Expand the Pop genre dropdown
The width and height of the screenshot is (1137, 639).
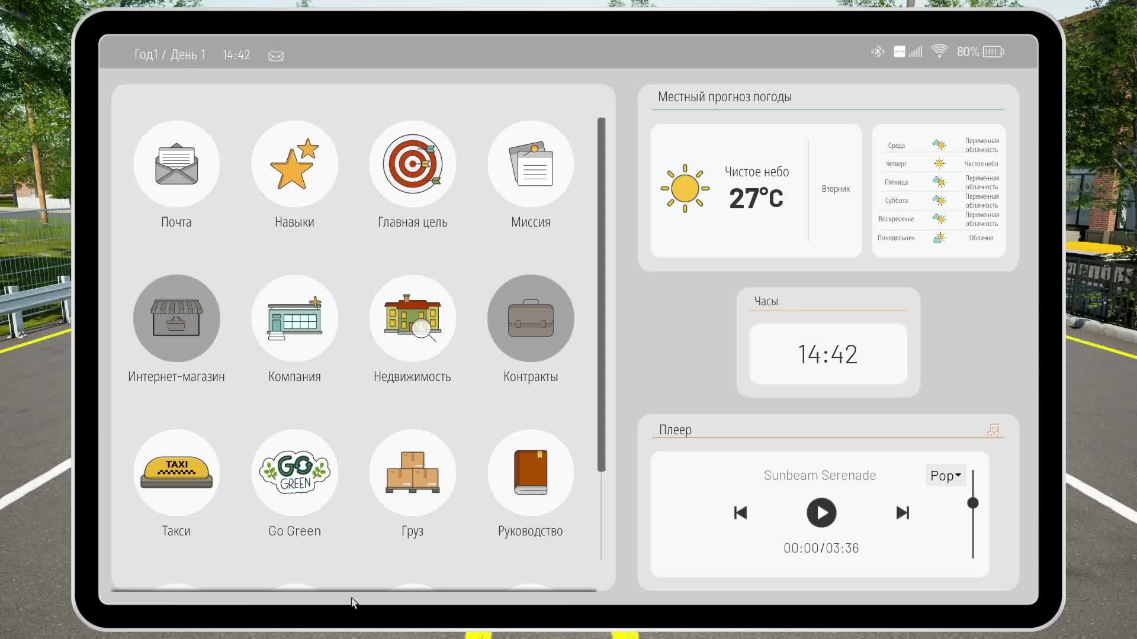point(946,476)
